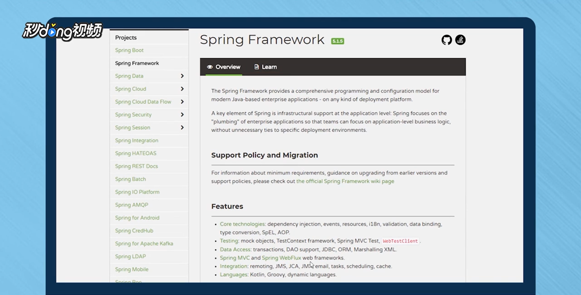Click the WebTestClient code label

(x=400, y=241)
